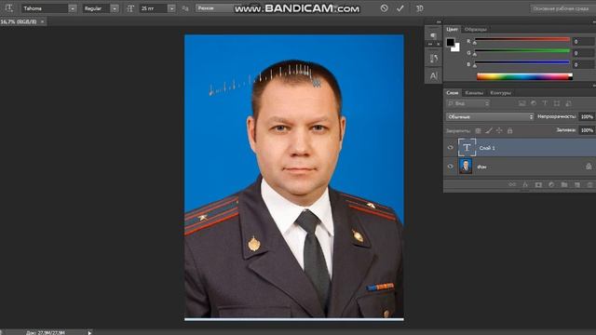Click link layers icon at Layers panel bottom
Screen dimensions: 596x335
tap(512, 184)
